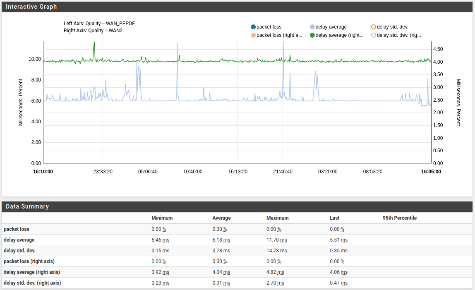Click the 0.15 ms minimum value
475x290 pixels.
pyautogui.click(x=160, y=251)
